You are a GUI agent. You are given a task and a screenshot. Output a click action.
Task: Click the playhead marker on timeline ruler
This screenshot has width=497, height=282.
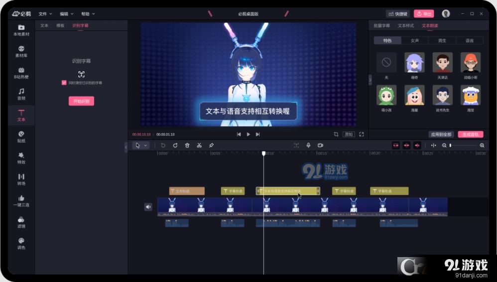tap(264, 153)
